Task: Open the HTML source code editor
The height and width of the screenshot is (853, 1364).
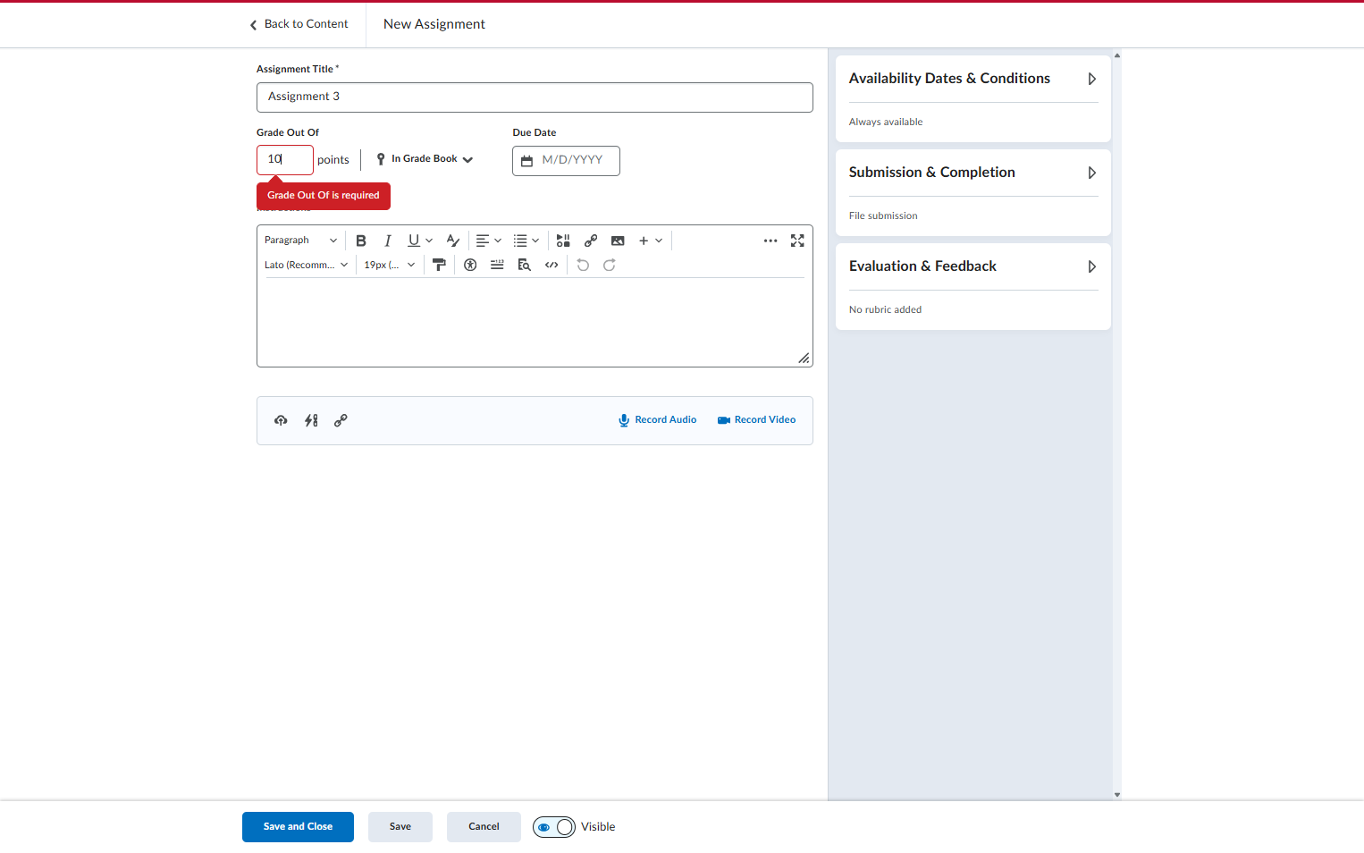Action: (x=551, y=265)
